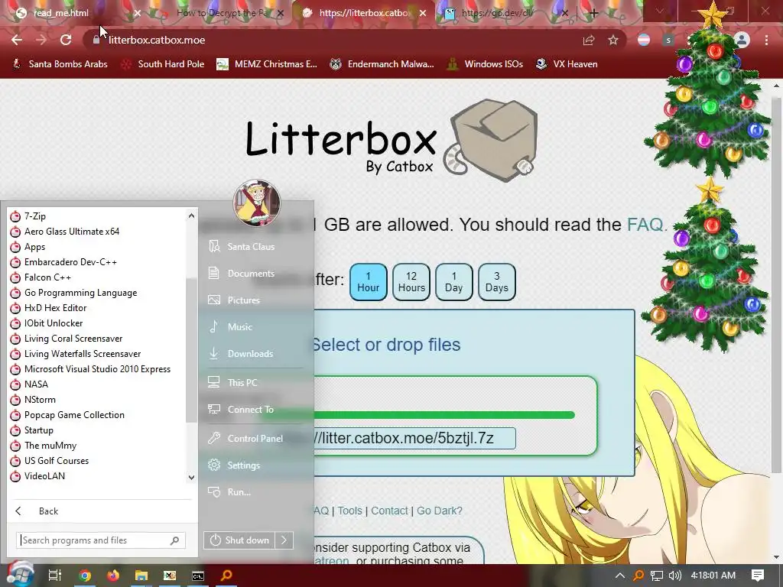Viewport: 783px width, 587px height.
Task: Open Windows ISOs bookmark
Action: [485, 64]
